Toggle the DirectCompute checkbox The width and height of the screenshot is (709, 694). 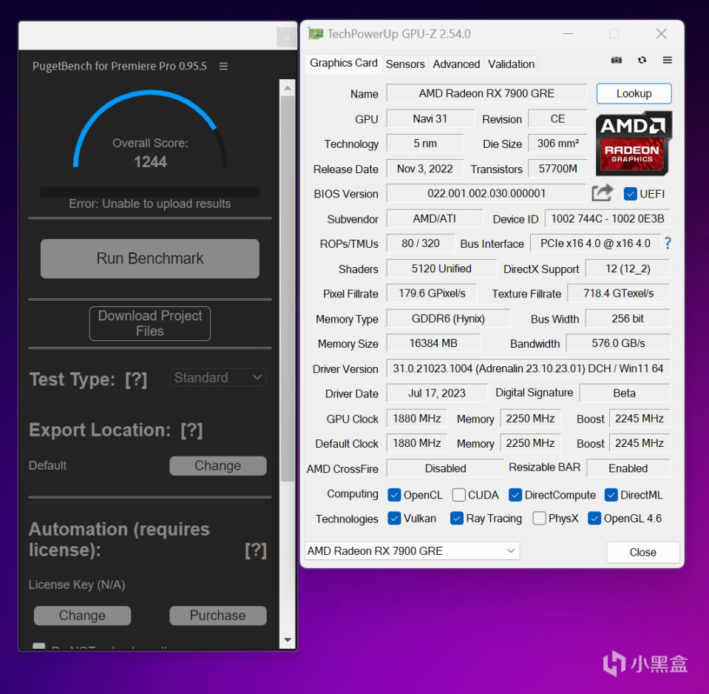(x=515, y=495)
